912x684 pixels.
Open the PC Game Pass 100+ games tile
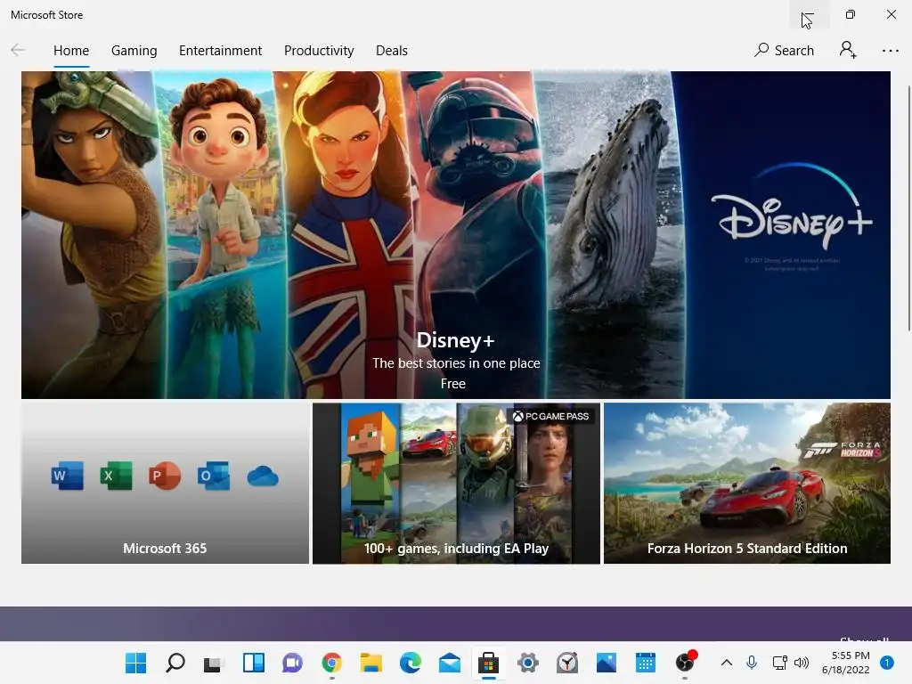pyautogui.click(x=456, y=483)
